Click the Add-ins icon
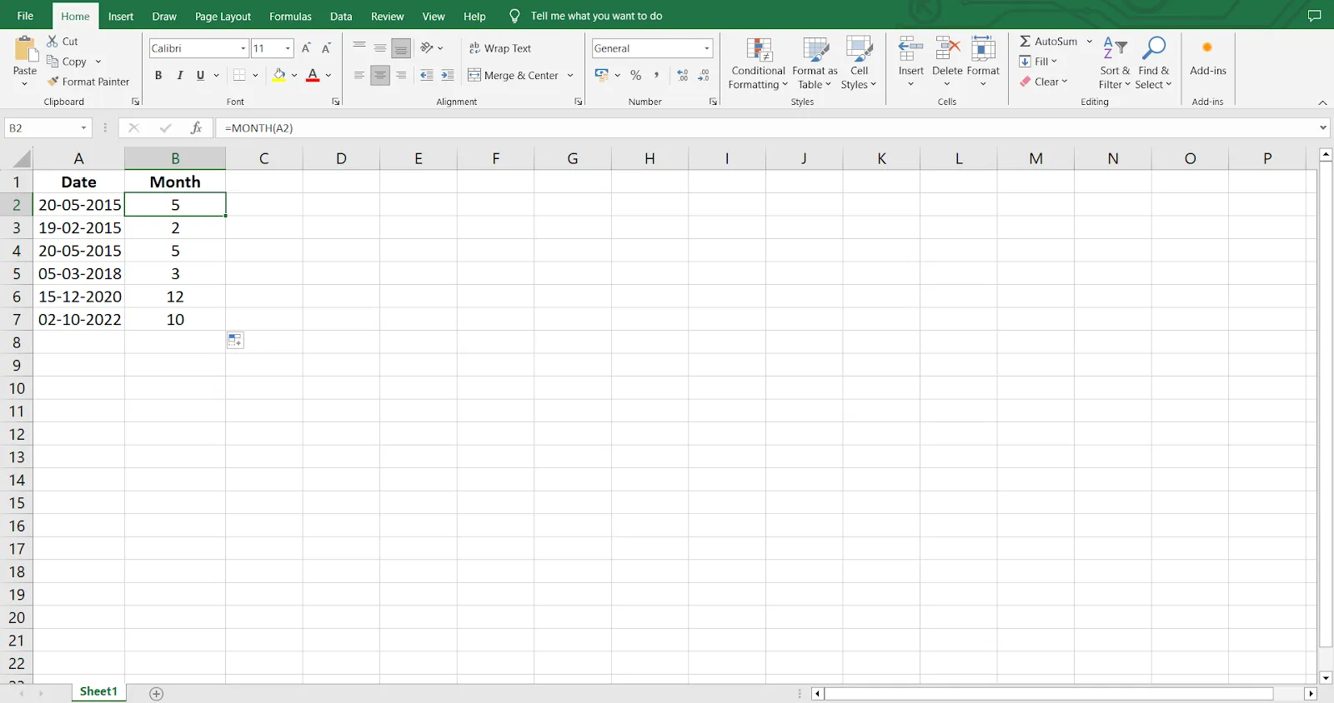The height and width of the screenshot is (703, 1334). pyautogui.click(x=1207, y=48)
